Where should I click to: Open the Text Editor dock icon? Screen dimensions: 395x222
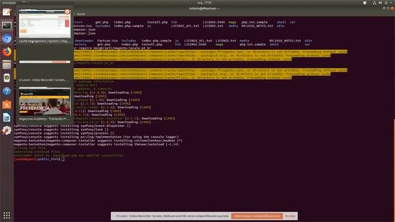click(7, 12)
